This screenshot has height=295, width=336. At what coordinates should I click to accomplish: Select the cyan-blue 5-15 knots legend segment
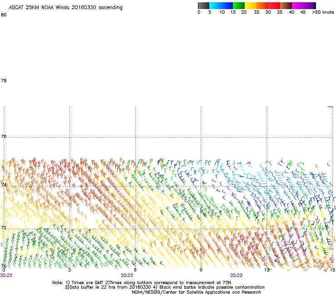click(x=221, y=5)
